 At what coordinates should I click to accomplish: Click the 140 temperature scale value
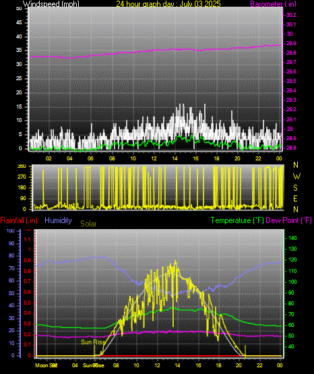point(292,238)
